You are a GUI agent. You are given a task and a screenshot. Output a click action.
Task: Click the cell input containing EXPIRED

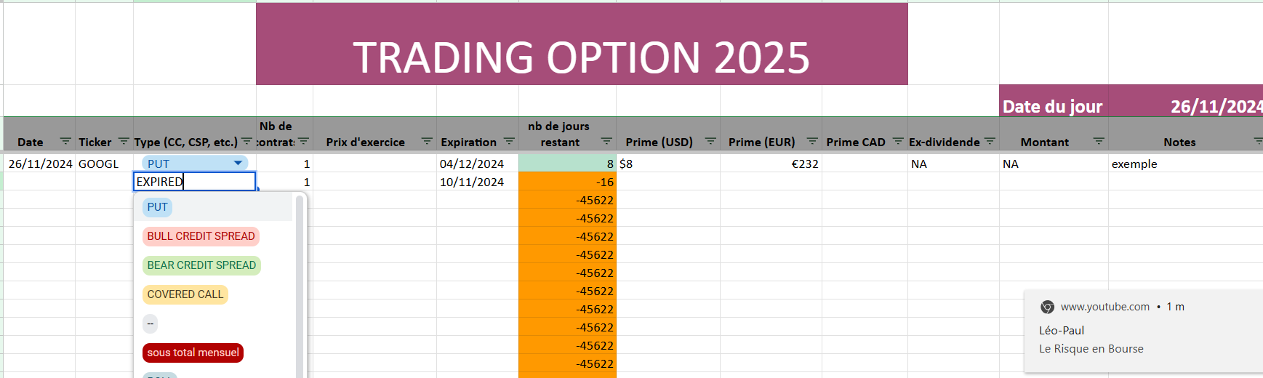tap(194, 182)
